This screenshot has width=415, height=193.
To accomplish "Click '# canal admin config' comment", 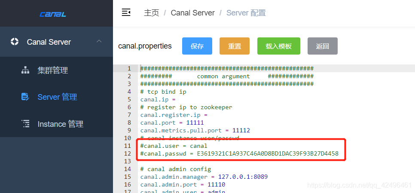I will click(x=176, y=169).
